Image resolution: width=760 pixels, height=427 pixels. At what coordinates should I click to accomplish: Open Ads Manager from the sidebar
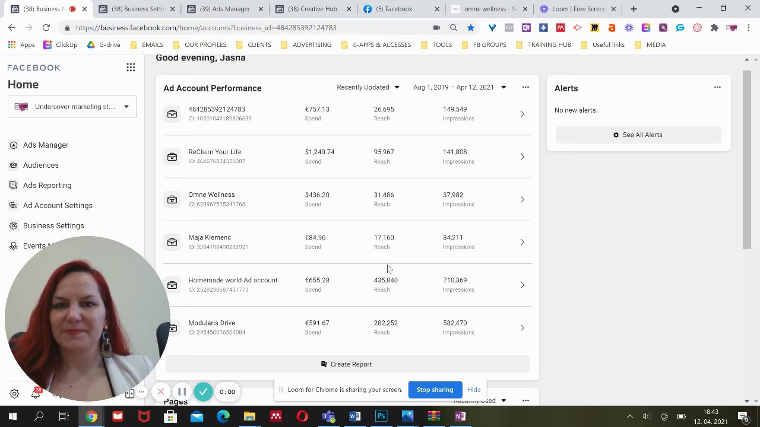(x=46, y=145)
